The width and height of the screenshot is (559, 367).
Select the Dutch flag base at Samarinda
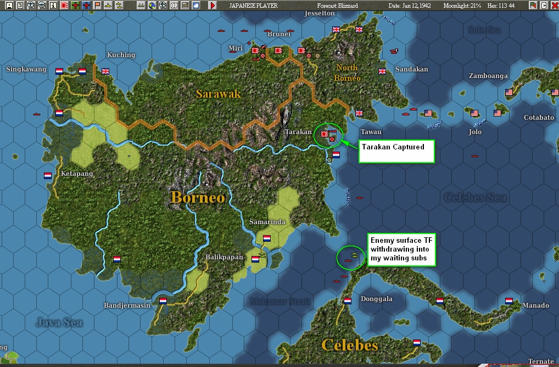[267, 238]
